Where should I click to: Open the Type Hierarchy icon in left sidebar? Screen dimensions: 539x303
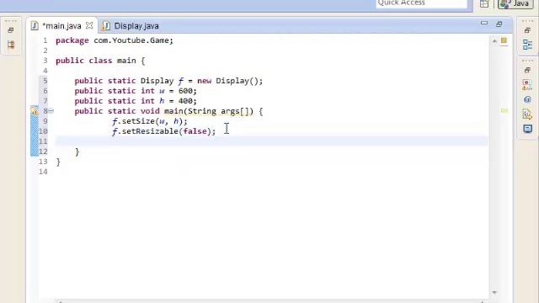(x=11, y=45)
